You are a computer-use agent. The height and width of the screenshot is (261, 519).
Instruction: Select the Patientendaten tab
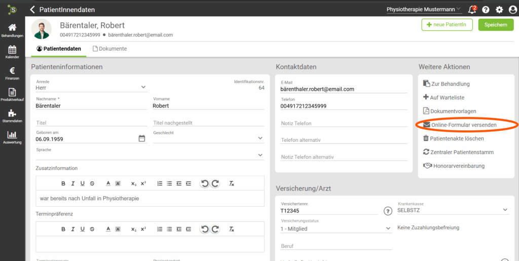tap(59, 49)
